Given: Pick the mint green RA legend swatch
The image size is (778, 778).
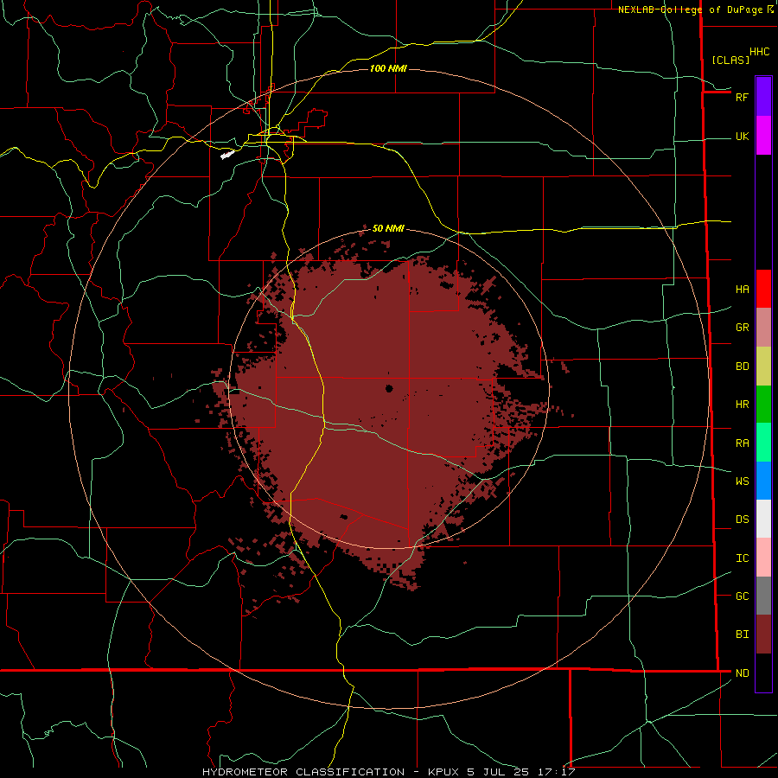Looking at the screenshot, I should 763,443.
